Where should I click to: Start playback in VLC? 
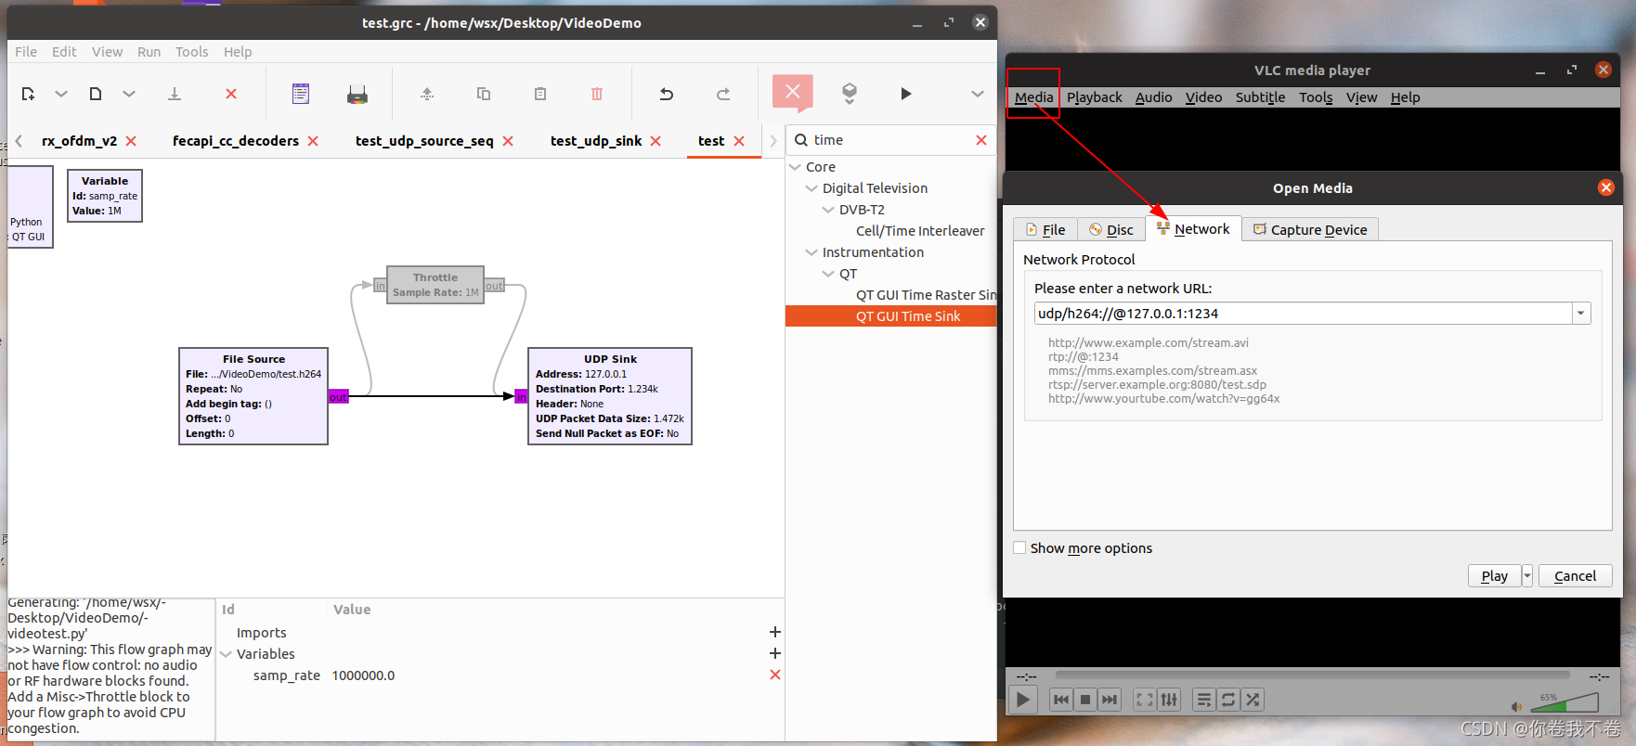pyautogui.click(x=1022, y=700)
